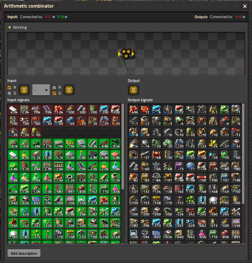The width and height of the screenshot is (252, 263).
Task: Click the combinator entity in the preview
Action: [126, 53]
